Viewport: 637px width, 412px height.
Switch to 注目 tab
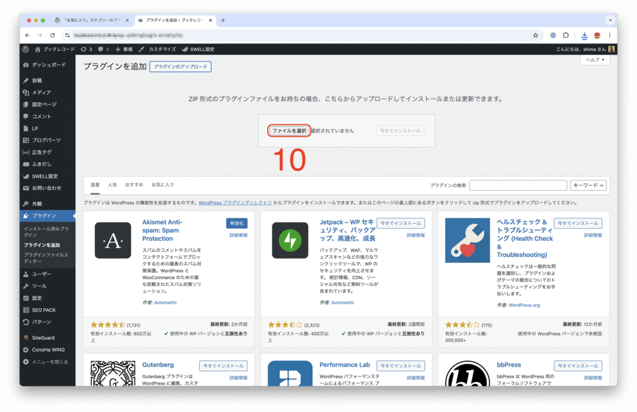[x=95, y=185]
